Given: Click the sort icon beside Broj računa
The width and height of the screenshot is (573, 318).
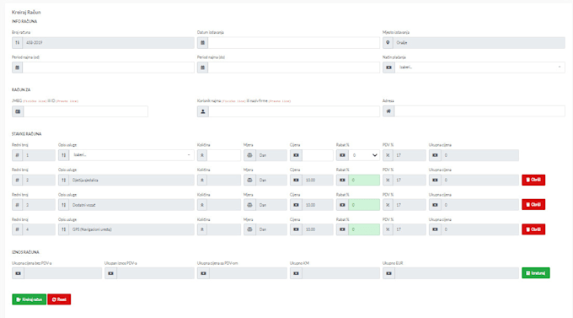Looking at the screenshot, I should coord(17,43).
